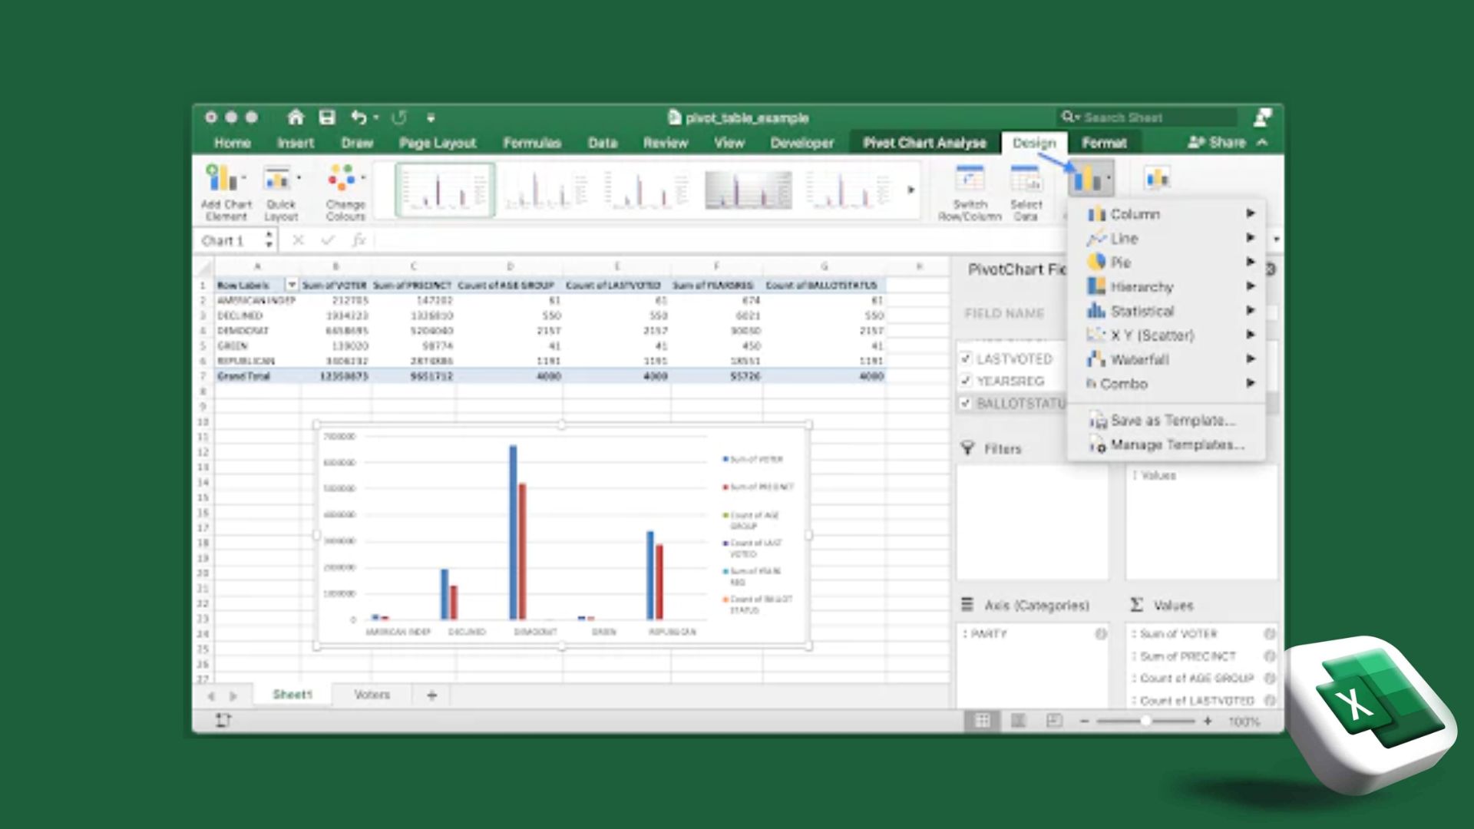Open the Page Layout ribbon tab
Image resolution: width=1474 pixels, height=829 pixels.
click(438, 143)
